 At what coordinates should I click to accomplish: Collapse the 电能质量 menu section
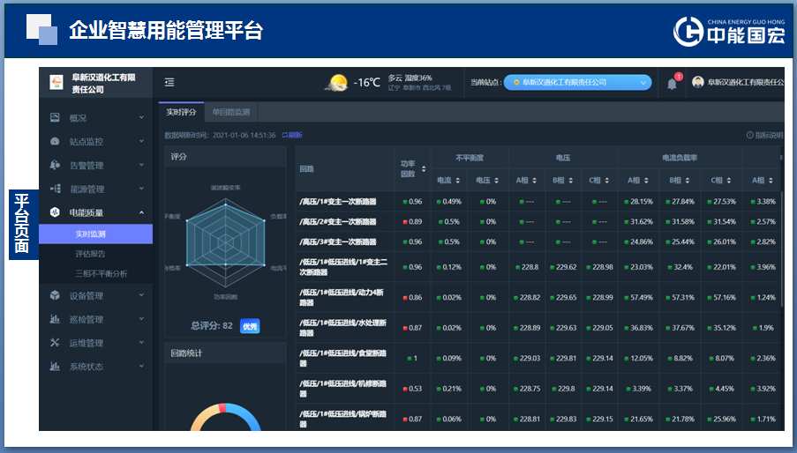[141, 212]
